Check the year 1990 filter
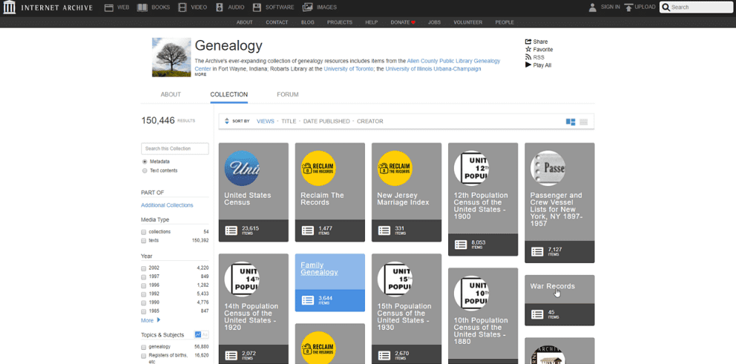 click(144, 302)
